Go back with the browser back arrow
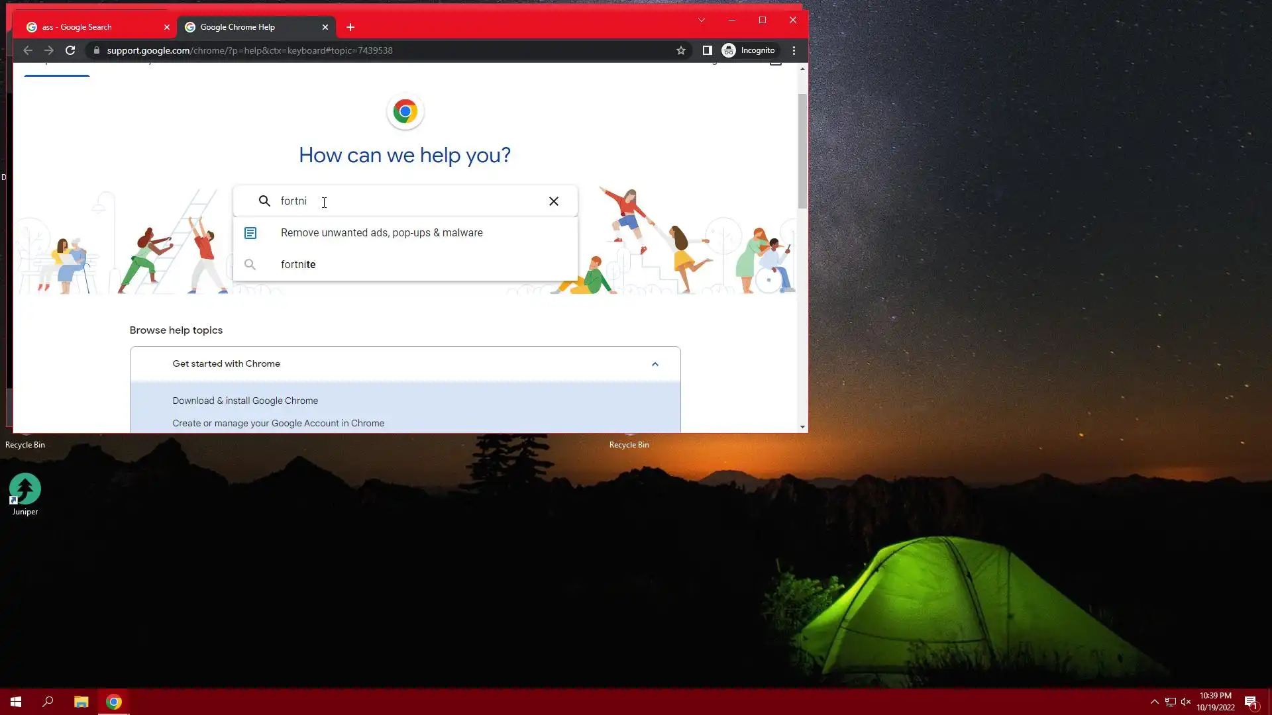Viewport: 1272px width, 715px height. tap(28, 50)
